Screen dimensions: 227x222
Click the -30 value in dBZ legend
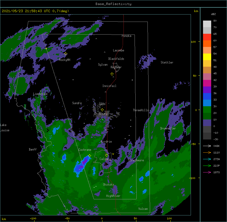click(x=216, y=139)
